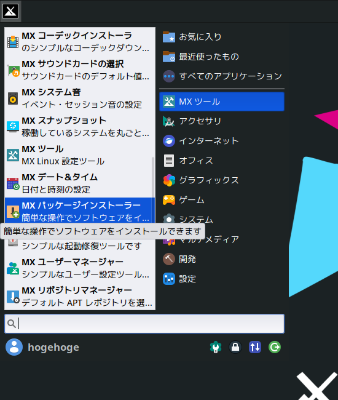Open the オフィス category
Screen dimensions: 338x400
point(222,161)
